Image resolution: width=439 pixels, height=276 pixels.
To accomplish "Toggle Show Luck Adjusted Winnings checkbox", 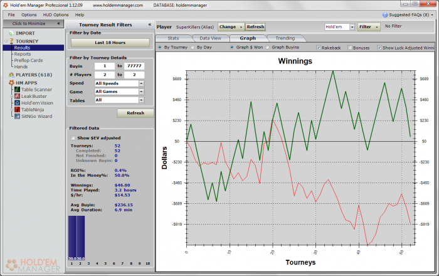I will pyautogui.click(x=379, y=48).
